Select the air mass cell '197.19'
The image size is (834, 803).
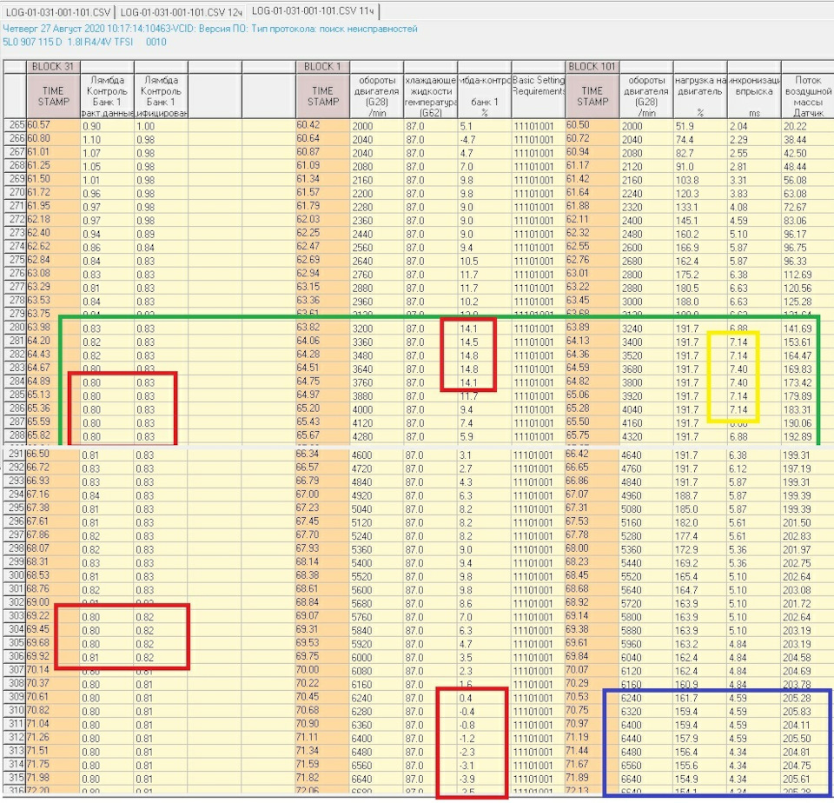point(807,468)
